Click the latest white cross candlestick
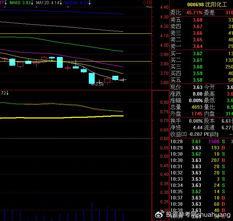The image size is (233, 221). (123, 80)
